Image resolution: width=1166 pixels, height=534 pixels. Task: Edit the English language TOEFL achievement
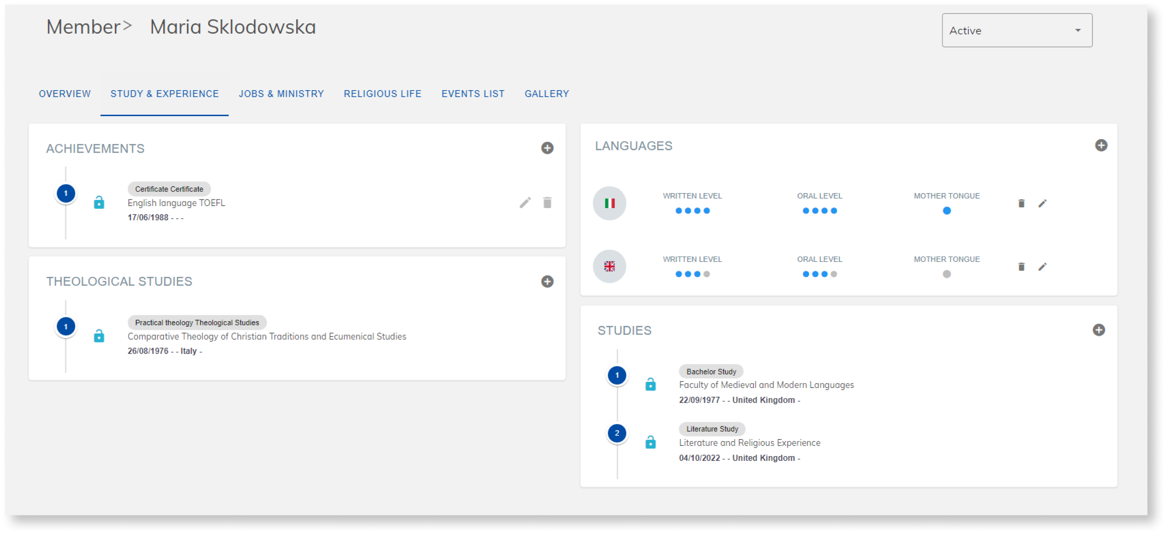click(x=526, y=203)
